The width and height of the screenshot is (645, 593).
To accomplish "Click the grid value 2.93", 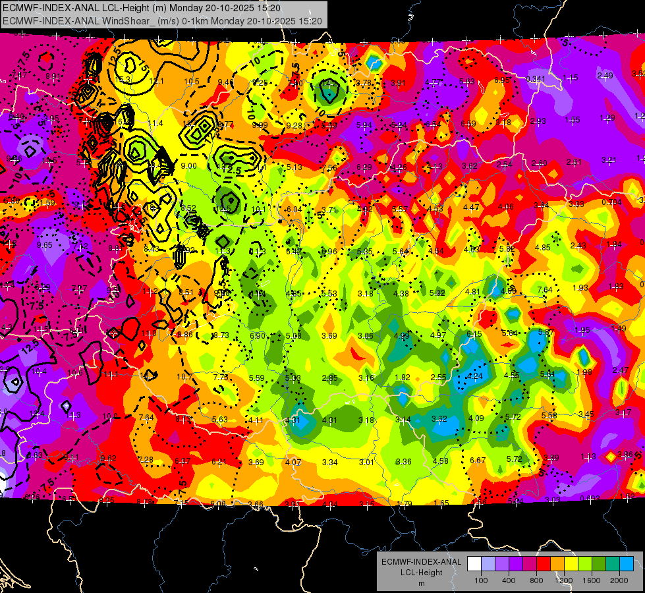I will pos(538,121).
